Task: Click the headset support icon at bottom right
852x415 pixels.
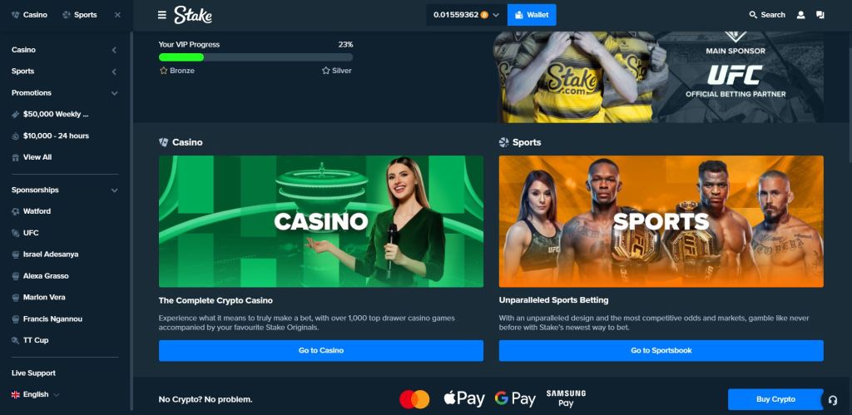Action: pyautogui.click(x=832, y=400)
